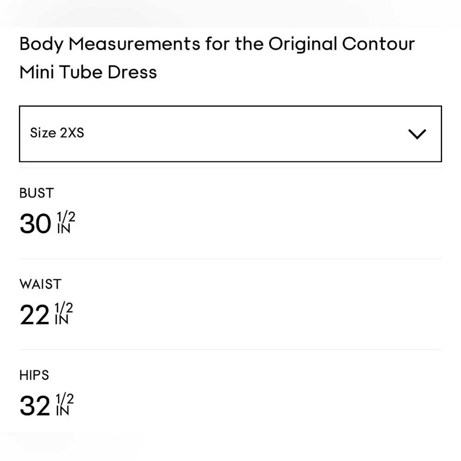Screen dimensions: 461x461
Task: Click the WAIST section label
Action: pos(40,284)
